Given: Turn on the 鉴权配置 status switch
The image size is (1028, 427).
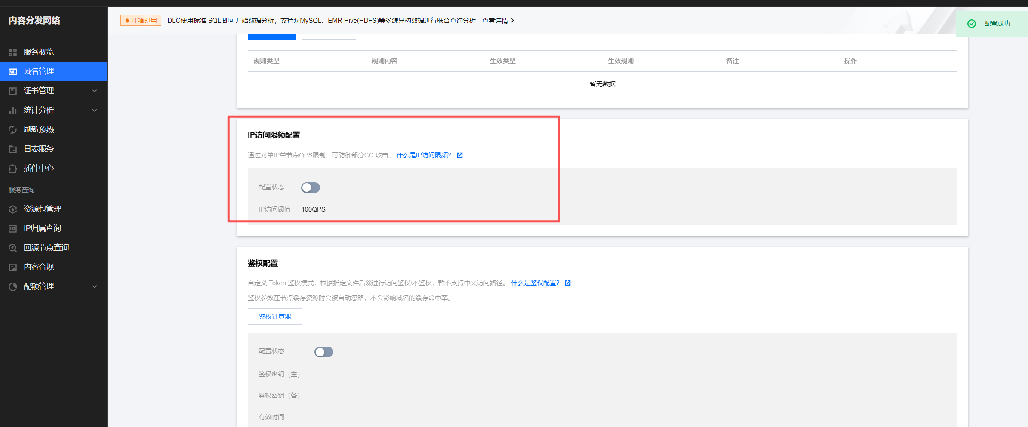Looking at the screenshot, I should click(323, 352).
